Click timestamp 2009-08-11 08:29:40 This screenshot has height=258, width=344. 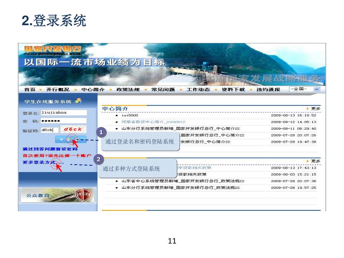click(294, 129)
